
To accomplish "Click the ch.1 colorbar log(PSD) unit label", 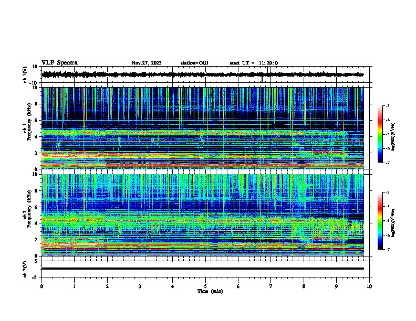I will [393, 136].
